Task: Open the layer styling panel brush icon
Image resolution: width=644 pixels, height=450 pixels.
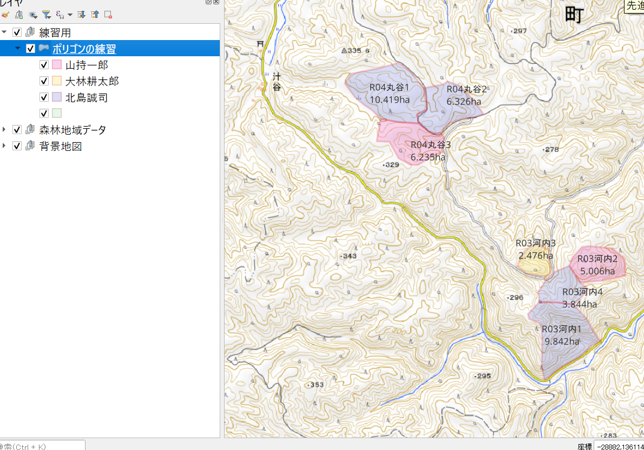Action: click(x=5, y=15)
